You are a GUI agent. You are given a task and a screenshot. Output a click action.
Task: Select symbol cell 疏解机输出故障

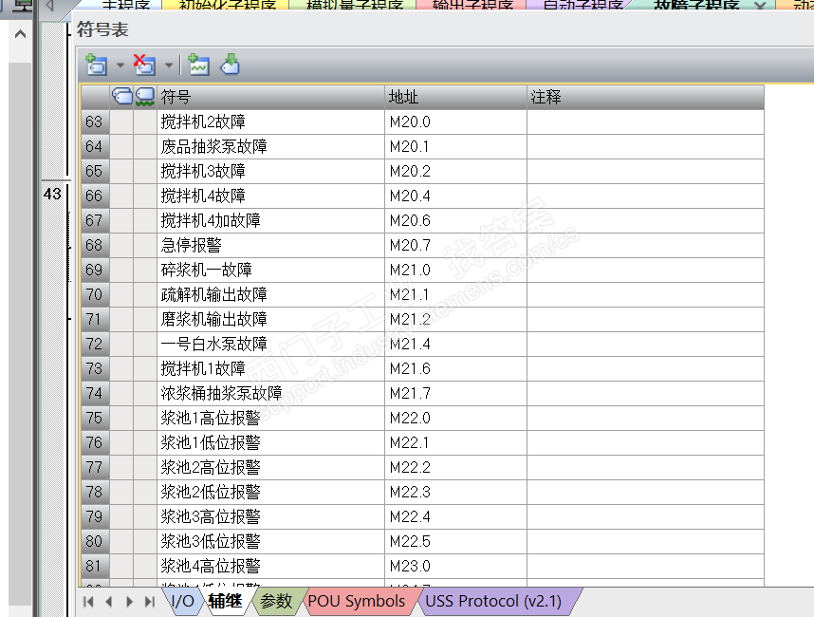pos(271,294)
